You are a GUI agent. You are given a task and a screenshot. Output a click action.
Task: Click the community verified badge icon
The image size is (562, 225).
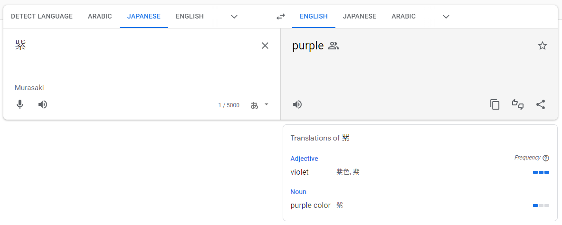pos(333,46)
